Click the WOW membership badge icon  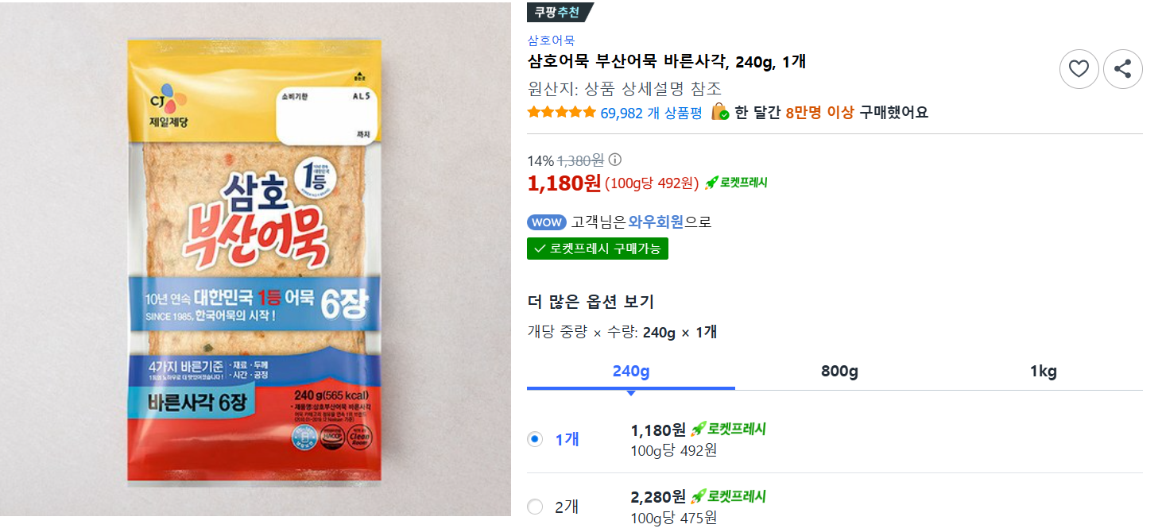547,222
